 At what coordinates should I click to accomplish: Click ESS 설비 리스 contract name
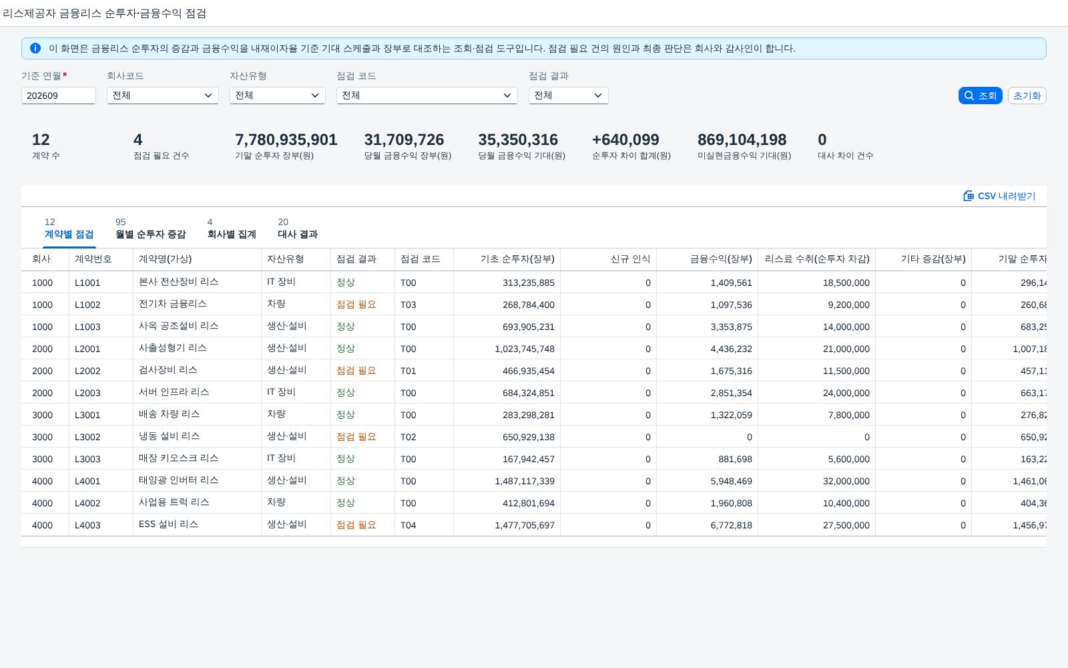tap(168, 524)
